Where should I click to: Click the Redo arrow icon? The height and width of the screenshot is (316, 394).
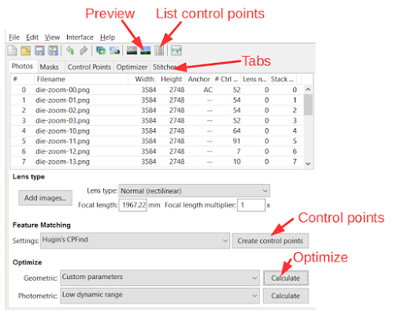(84, 50)
